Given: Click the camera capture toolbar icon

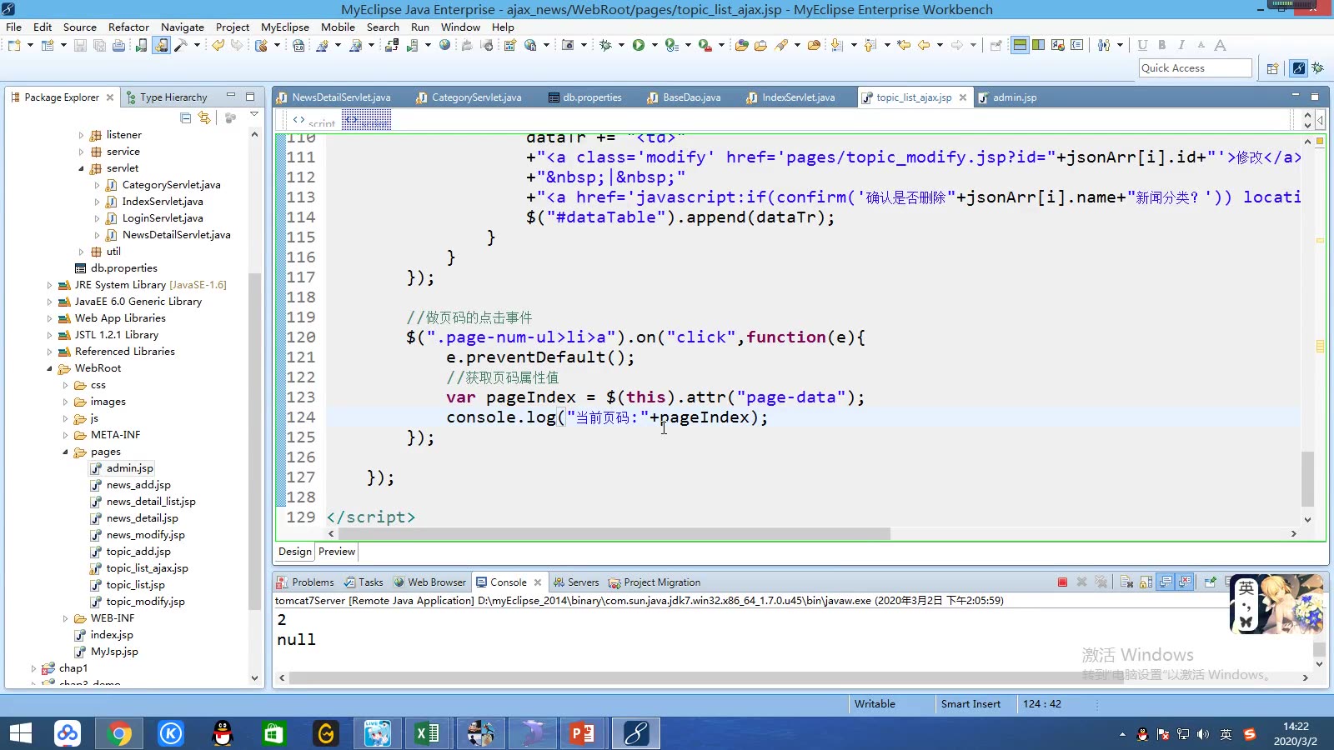Looking at the screenshot, I should [568, 45].
